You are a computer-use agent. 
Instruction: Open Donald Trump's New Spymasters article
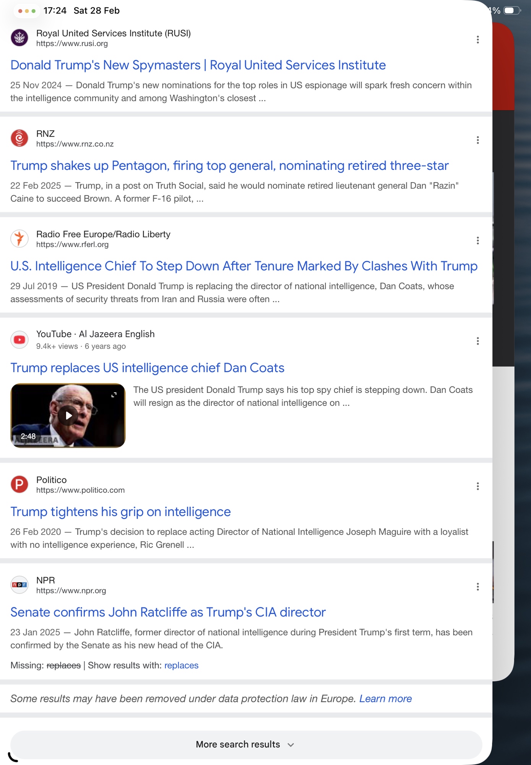coord(198,65)
